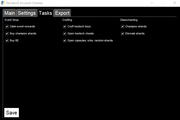Image resolution: width=180 pixels, height=120 pixels.
Task: Click the Python app icon in title bar
Action: (3, 3)
